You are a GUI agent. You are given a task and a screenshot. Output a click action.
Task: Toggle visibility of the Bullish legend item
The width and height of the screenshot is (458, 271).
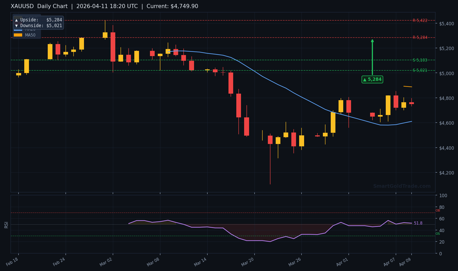pyautogui.click(x=31, y=17)
